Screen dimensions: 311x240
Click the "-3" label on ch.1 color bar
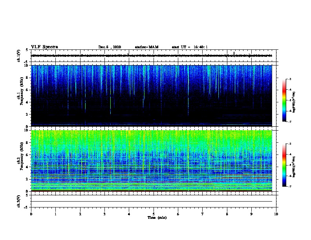tap(289, 79)
